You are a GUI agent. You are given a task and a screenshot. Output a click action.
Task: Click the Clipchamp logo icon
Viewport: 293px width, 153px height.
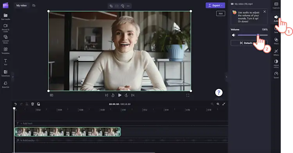5,5
